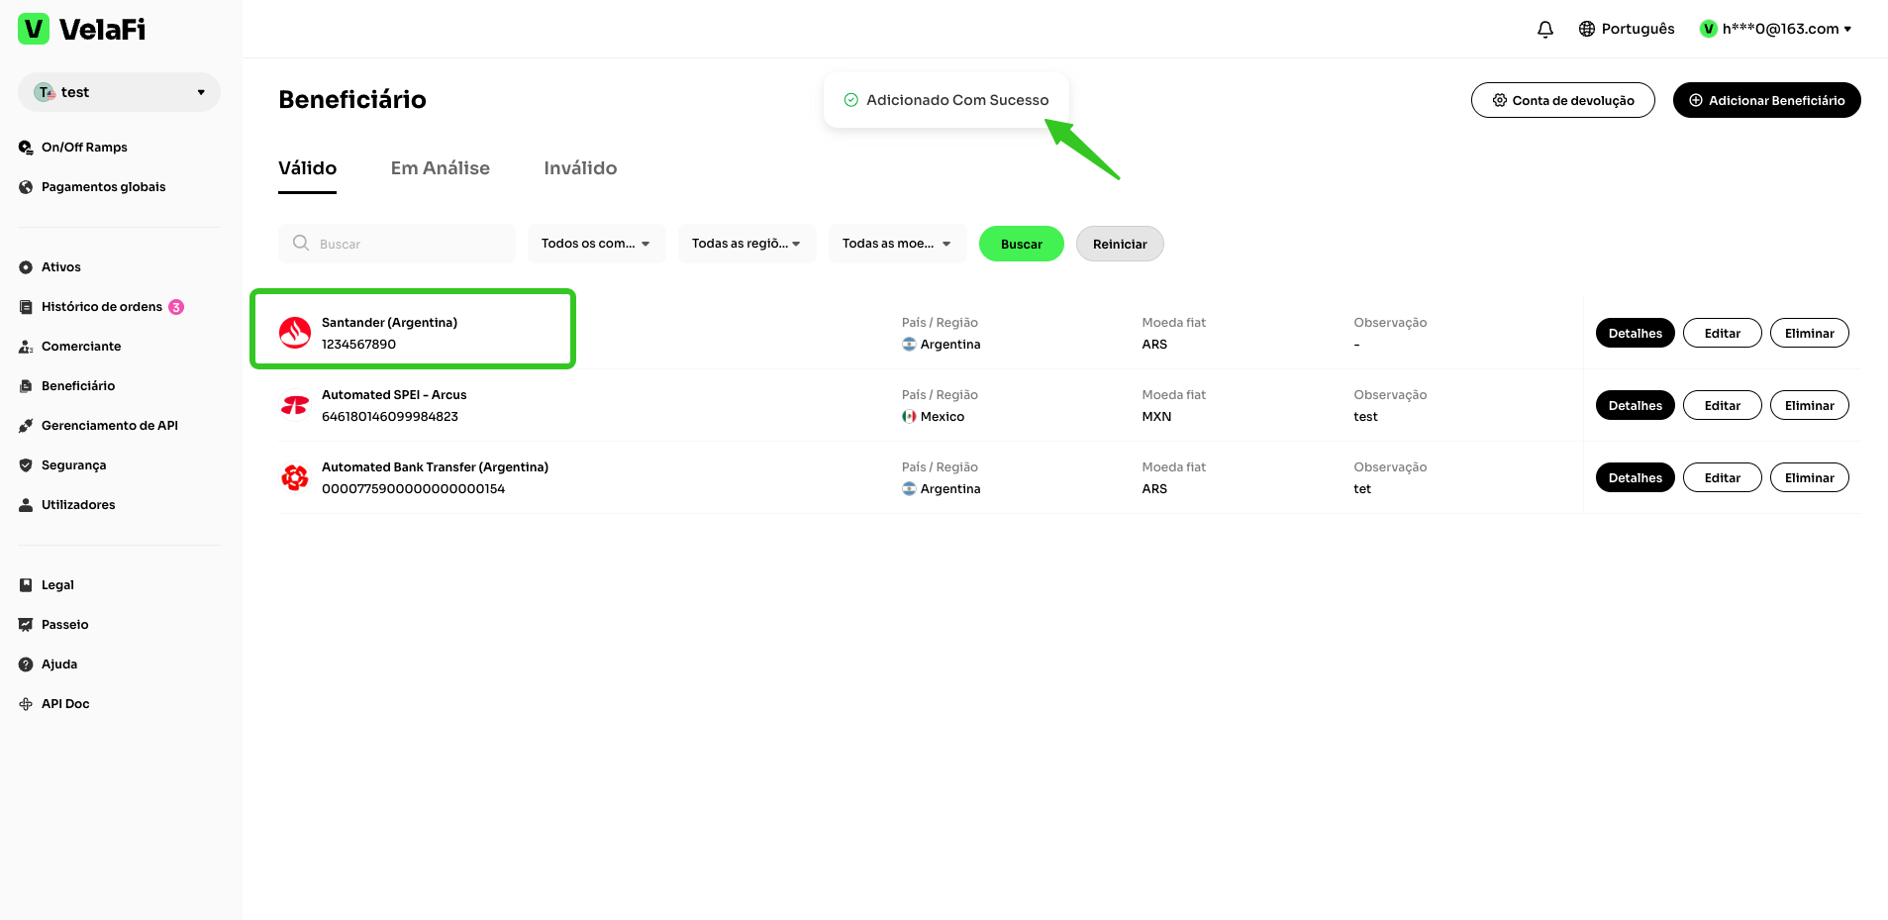The width and height of the screenshot is (1888, 920).
Task: Open the test account selector dropdown
Action: pyautogui.click(x=119, y=92)
